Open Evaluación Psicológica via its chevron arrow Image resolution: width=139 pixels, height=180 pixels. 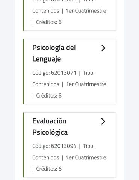coord(103,121)
